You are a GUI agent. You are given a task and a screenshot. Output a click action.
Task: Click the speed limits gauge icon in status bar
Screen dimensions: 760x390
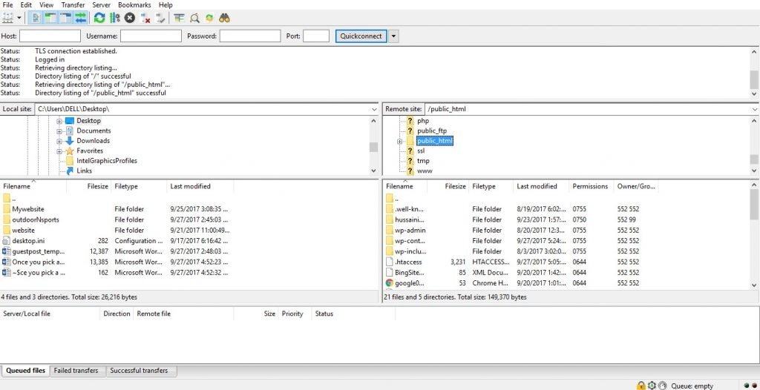(663, 386)
